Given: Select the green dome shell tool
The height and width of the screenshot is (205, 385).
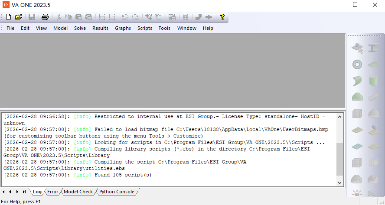Looking at the screenshot, I should click(357, 97).
